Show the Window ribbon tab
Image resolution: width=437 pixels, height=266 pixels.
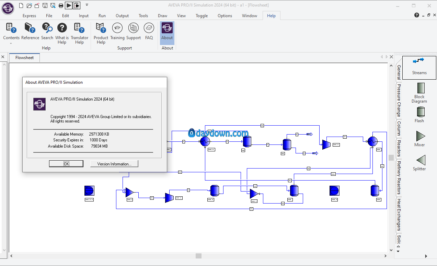(250, 15)
